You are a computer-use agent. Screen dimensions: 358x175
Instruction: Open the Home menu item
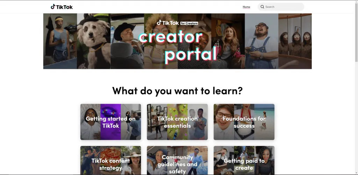coord(246,7)
